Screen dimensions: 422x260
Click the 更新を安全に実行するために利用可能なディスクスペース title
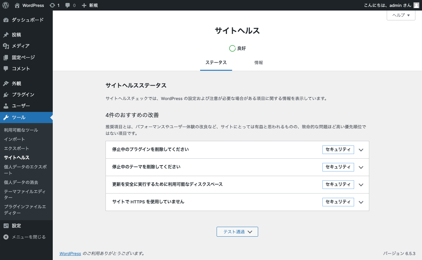[167, 184]
